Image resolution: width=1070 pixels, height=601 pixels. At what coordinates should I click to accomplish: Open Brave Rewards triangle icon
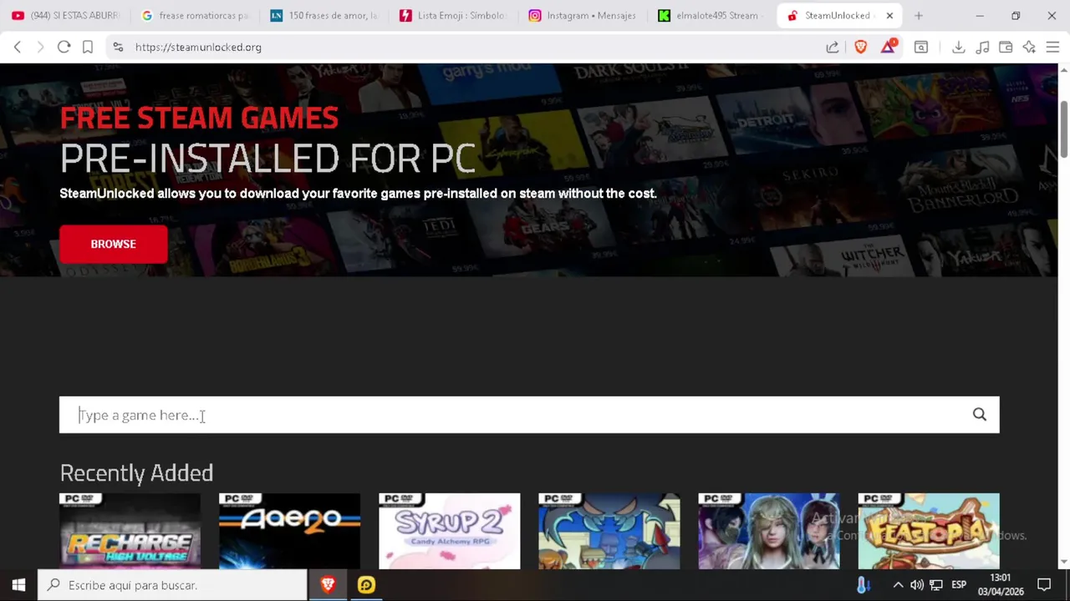888,47
